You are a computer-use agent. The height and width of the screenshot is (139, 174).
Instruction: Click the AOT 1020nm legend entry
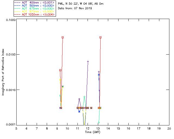tap(34, 14)
